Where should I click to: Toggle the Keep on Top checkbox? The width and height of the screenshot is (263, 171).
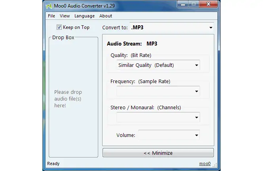pos(59,27)
